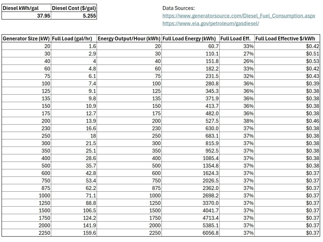Click the 21.5 gal/hr full load cell
The width and height of the screenshot is (323, 242).
[x=74, y=143]
